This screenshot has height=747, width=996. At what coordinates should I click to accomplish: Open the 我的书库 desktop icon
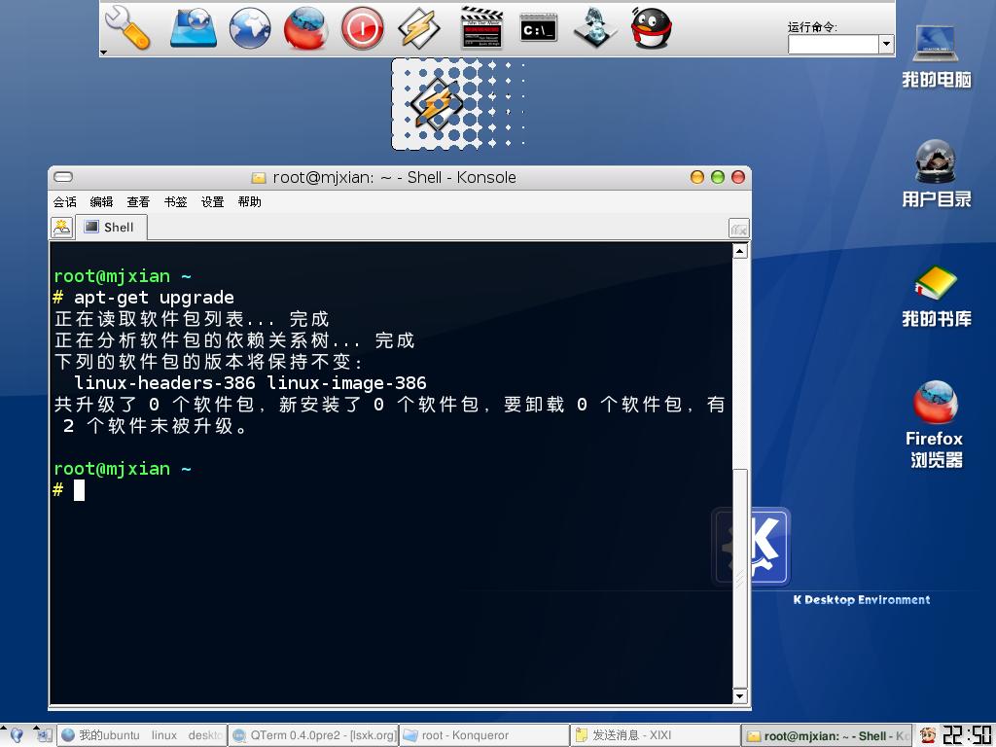[937, 296]
